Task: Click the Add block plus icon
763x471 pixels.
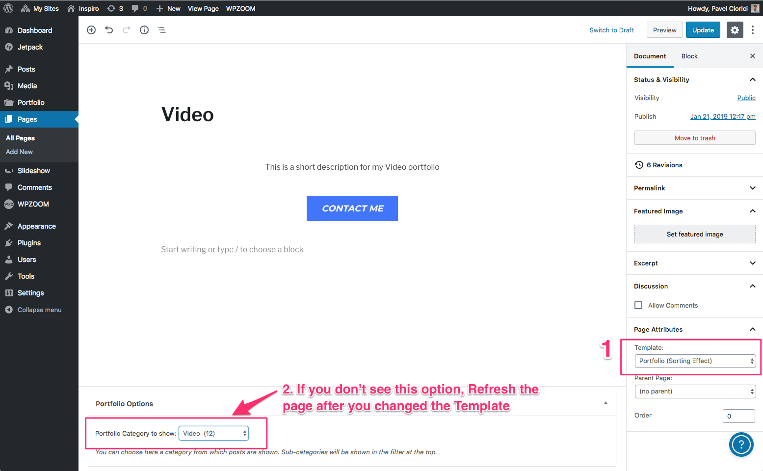Action: [x=91, y=30]
